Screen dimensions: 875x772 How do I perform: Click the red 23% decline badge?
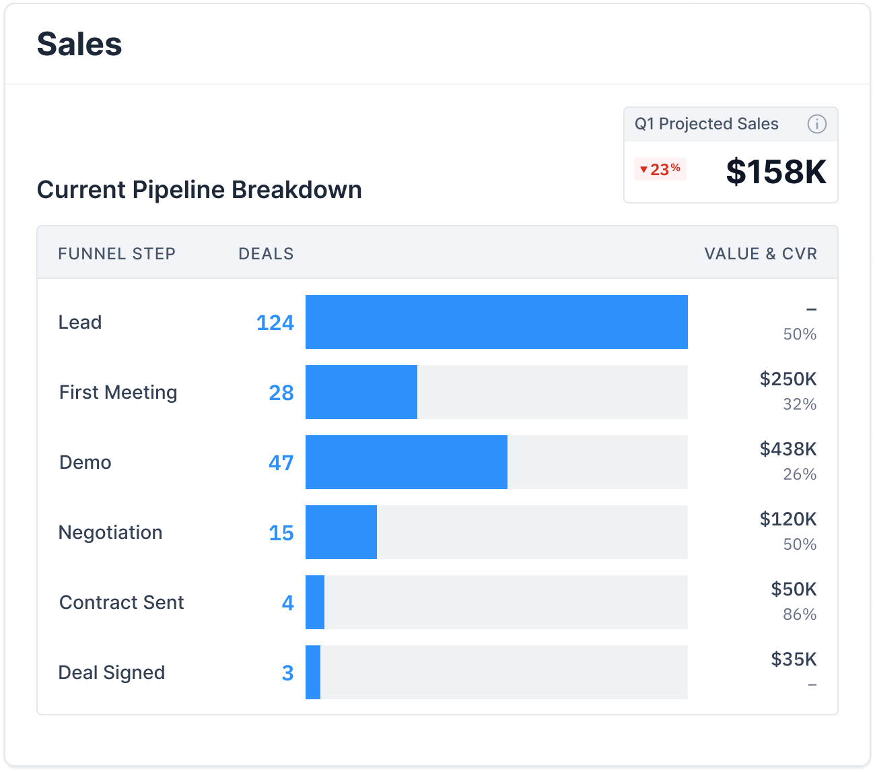coord(660,169)
